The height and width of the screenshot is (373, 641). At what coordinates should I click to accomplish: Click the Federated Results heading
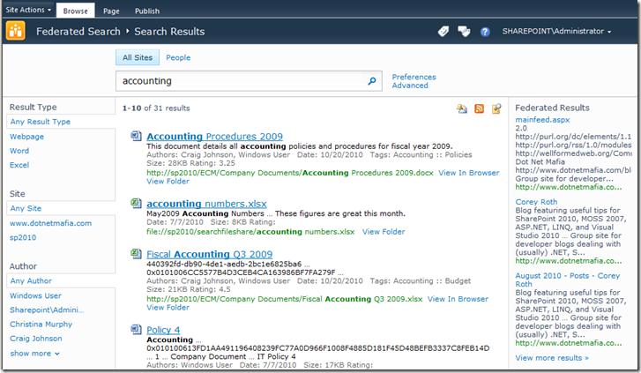[x=552, y=108]
